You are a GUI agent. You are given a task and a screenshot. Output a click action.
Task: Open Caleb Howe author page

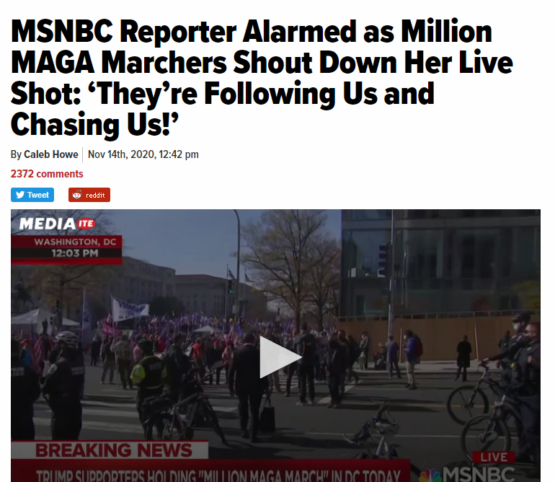51,154
